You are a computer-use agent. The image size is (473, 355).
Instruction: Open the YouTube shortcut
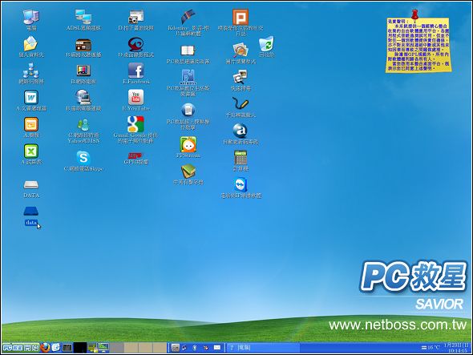point(135,97)
